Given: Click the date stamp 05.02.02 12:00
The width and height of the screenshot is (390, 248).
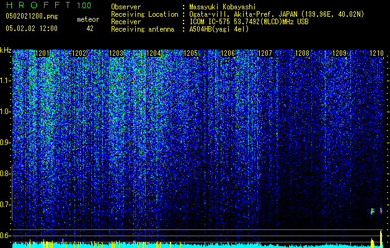Looking at the screenshot, I should pyautogui.click(x=32, y=29).
